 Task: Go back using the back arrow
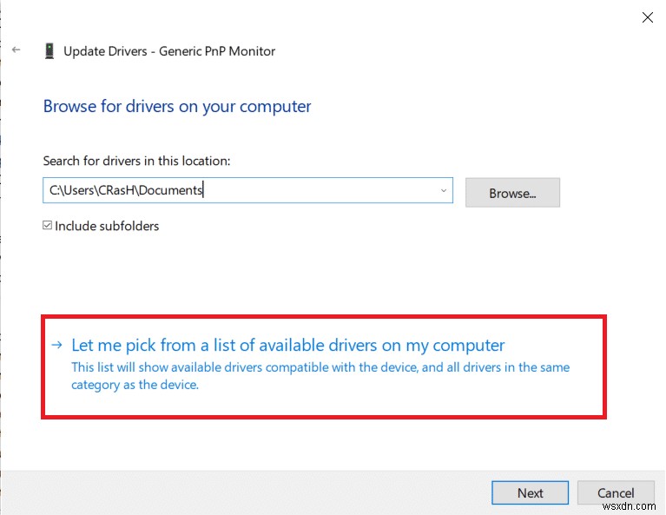(x=16, y=50)
